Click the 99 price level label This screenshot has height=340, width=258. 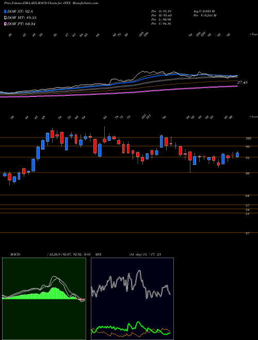click(x=247, y=147)
